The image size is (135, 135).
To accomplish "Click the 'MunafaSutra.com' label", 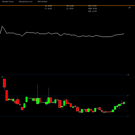I will (x=26, y=2).
